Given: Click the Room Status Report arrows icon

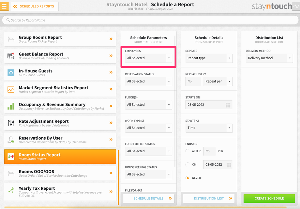Looking at the screenshot, I should [11, 157].
